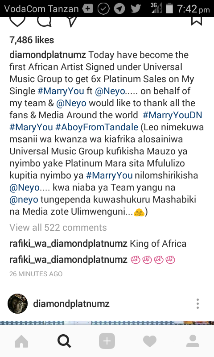The image size is (214, 357).
Task: Open activity heart tab in bottom bar
Action: coord(150,341)
